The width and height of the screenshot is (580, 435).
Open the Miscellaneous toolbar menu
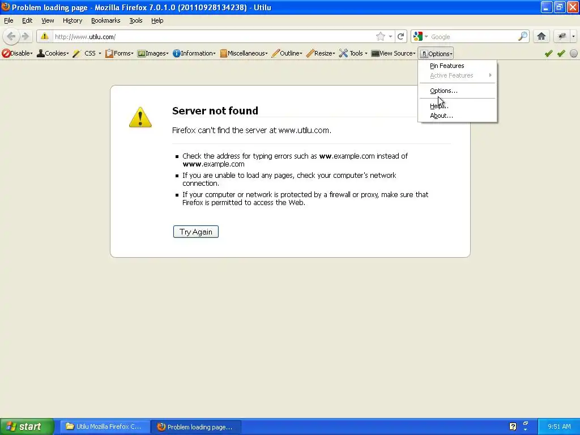244,53
